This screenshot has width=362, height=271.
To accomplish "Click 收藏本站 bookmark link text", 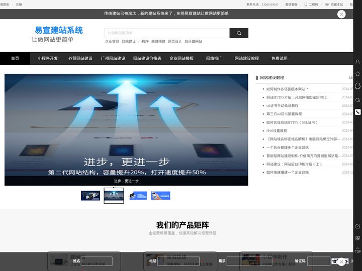I will point(336,5).
